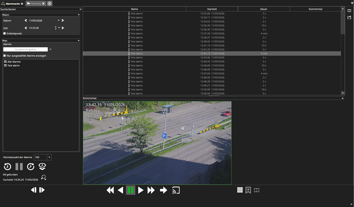Viewport: 354px width, 207px height.
Task: Move time backward with the Zeit left arrow
Action: (x=26, y=28)
